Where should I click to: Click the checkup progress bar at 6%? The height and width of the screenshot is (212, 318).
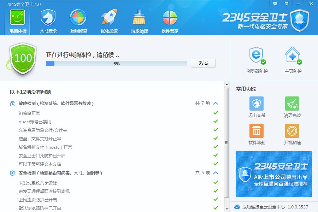117,64
